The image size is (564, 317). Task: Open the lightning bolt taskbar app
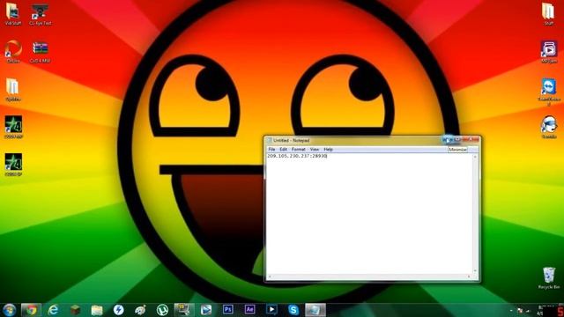[x=118, y=310]
